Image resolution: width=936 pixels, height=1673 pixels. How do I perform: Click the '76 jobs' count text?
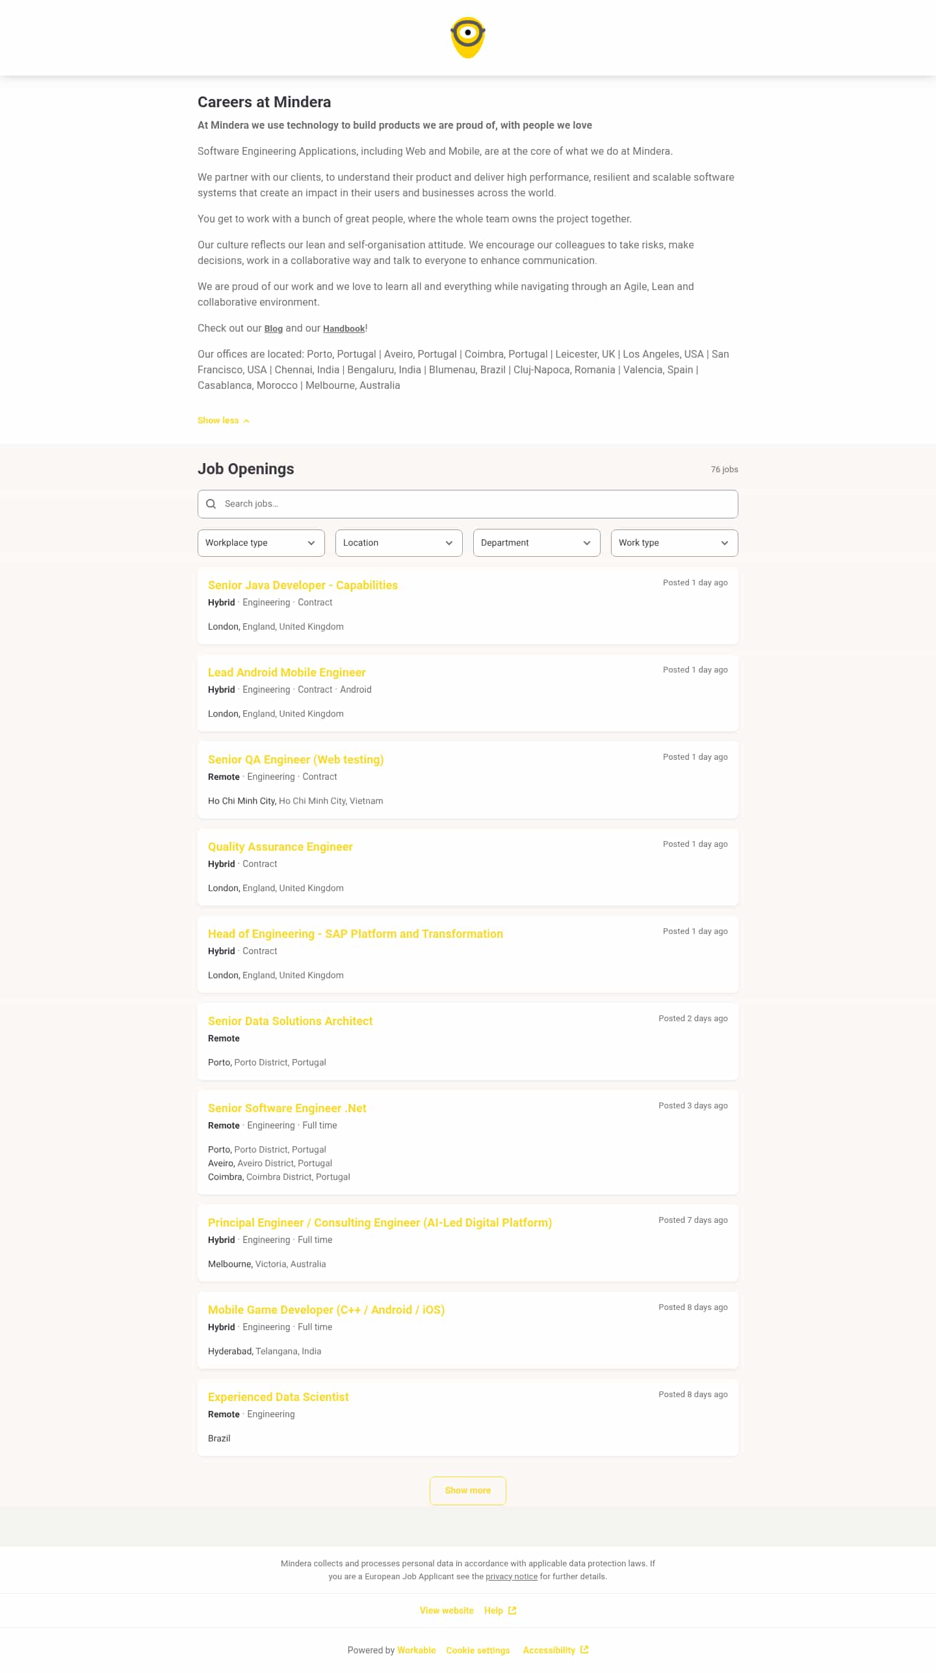pos(724,470)
